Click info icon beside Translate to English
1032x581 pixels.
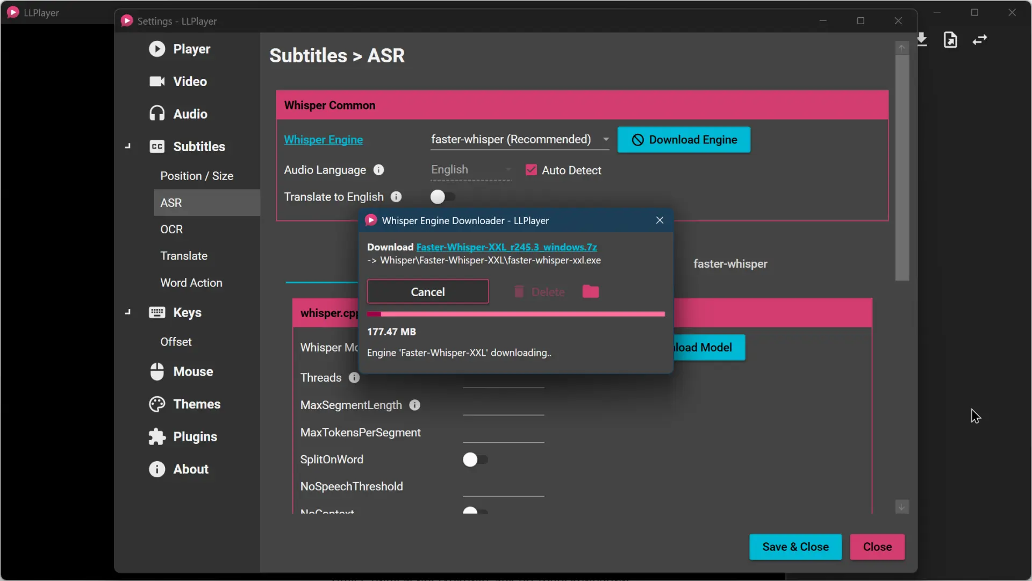click(396, 197)
